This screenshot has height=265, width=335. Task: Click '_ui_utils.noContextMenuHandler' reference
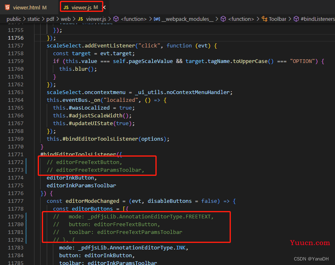[x=182, y=92]
